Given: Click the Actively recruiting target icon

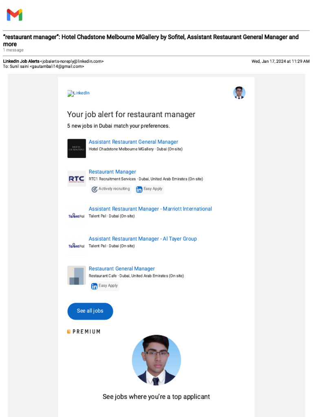Looking at the screenshot, I should [95, 189].
